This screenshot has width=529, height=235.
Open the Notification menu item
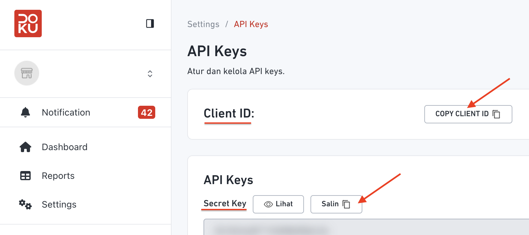coord(66,113)
